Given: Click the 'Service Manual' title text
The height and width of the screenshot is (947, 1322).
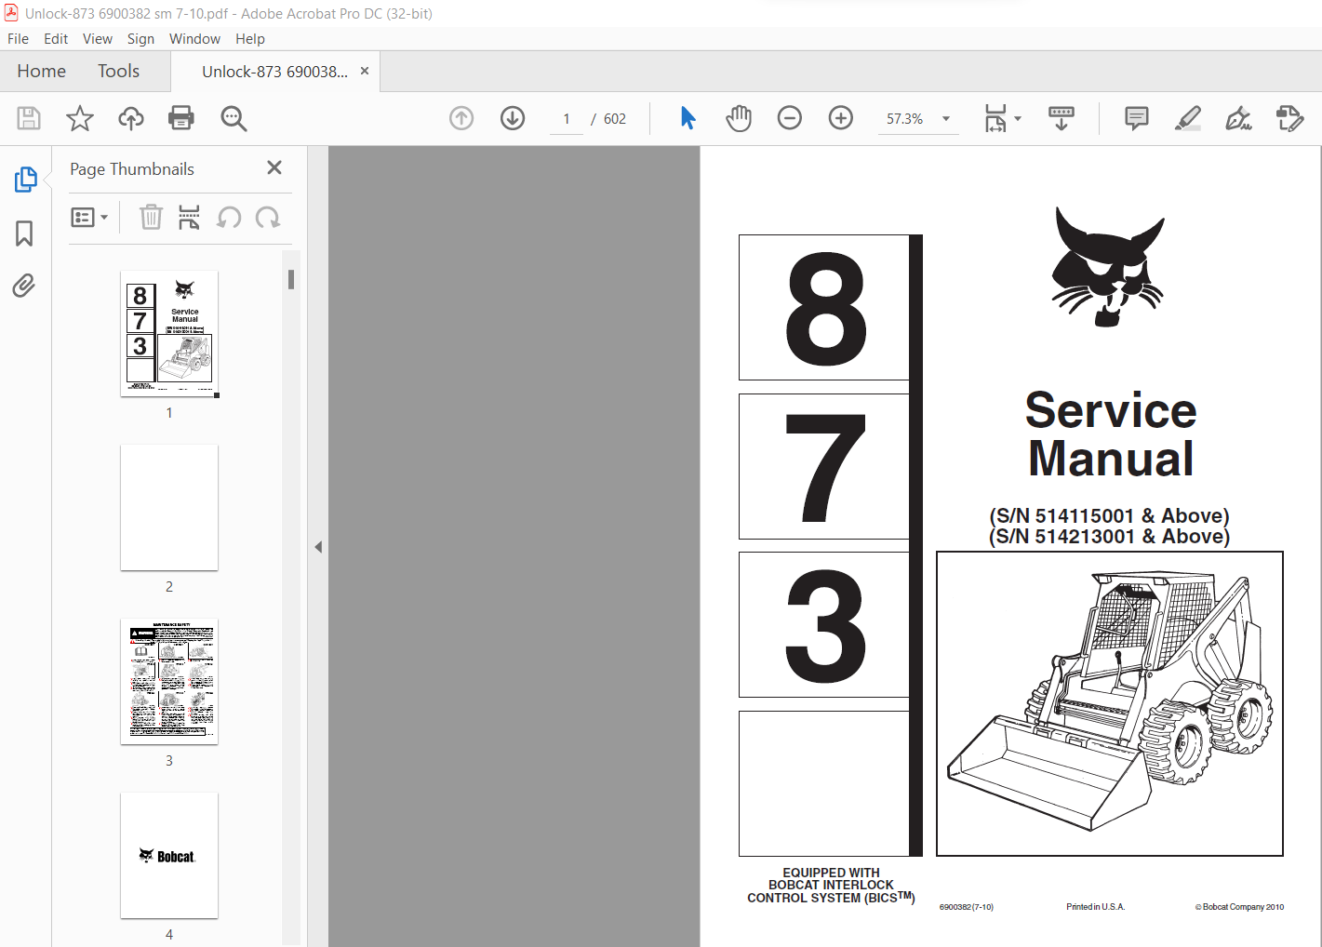Looking at the screenshot, I should [1111, 434].
